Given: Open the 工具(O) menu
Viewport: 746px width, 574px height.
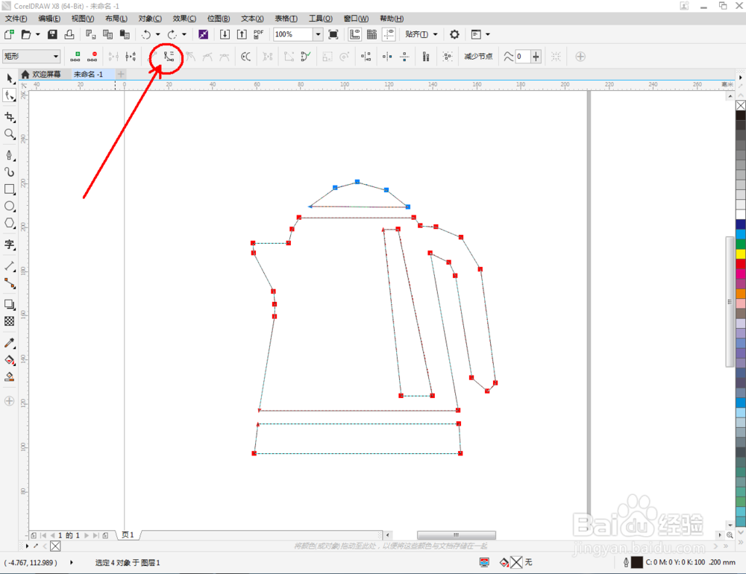Looking at the screenshot, I should [321, 19].
